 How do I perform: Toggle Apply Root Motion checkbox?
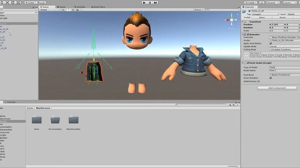(x=271, y=43)
